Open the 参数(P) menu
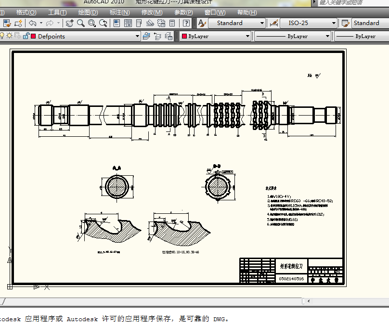 (183, 13)
